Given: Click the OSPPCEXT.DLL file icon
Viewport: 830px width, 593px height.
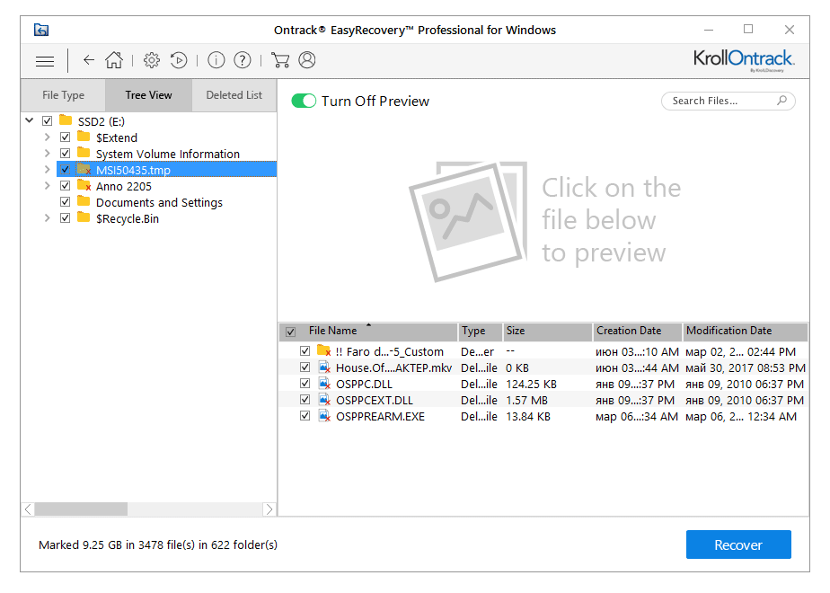Looking at the screenshot, I should (324, 399).
